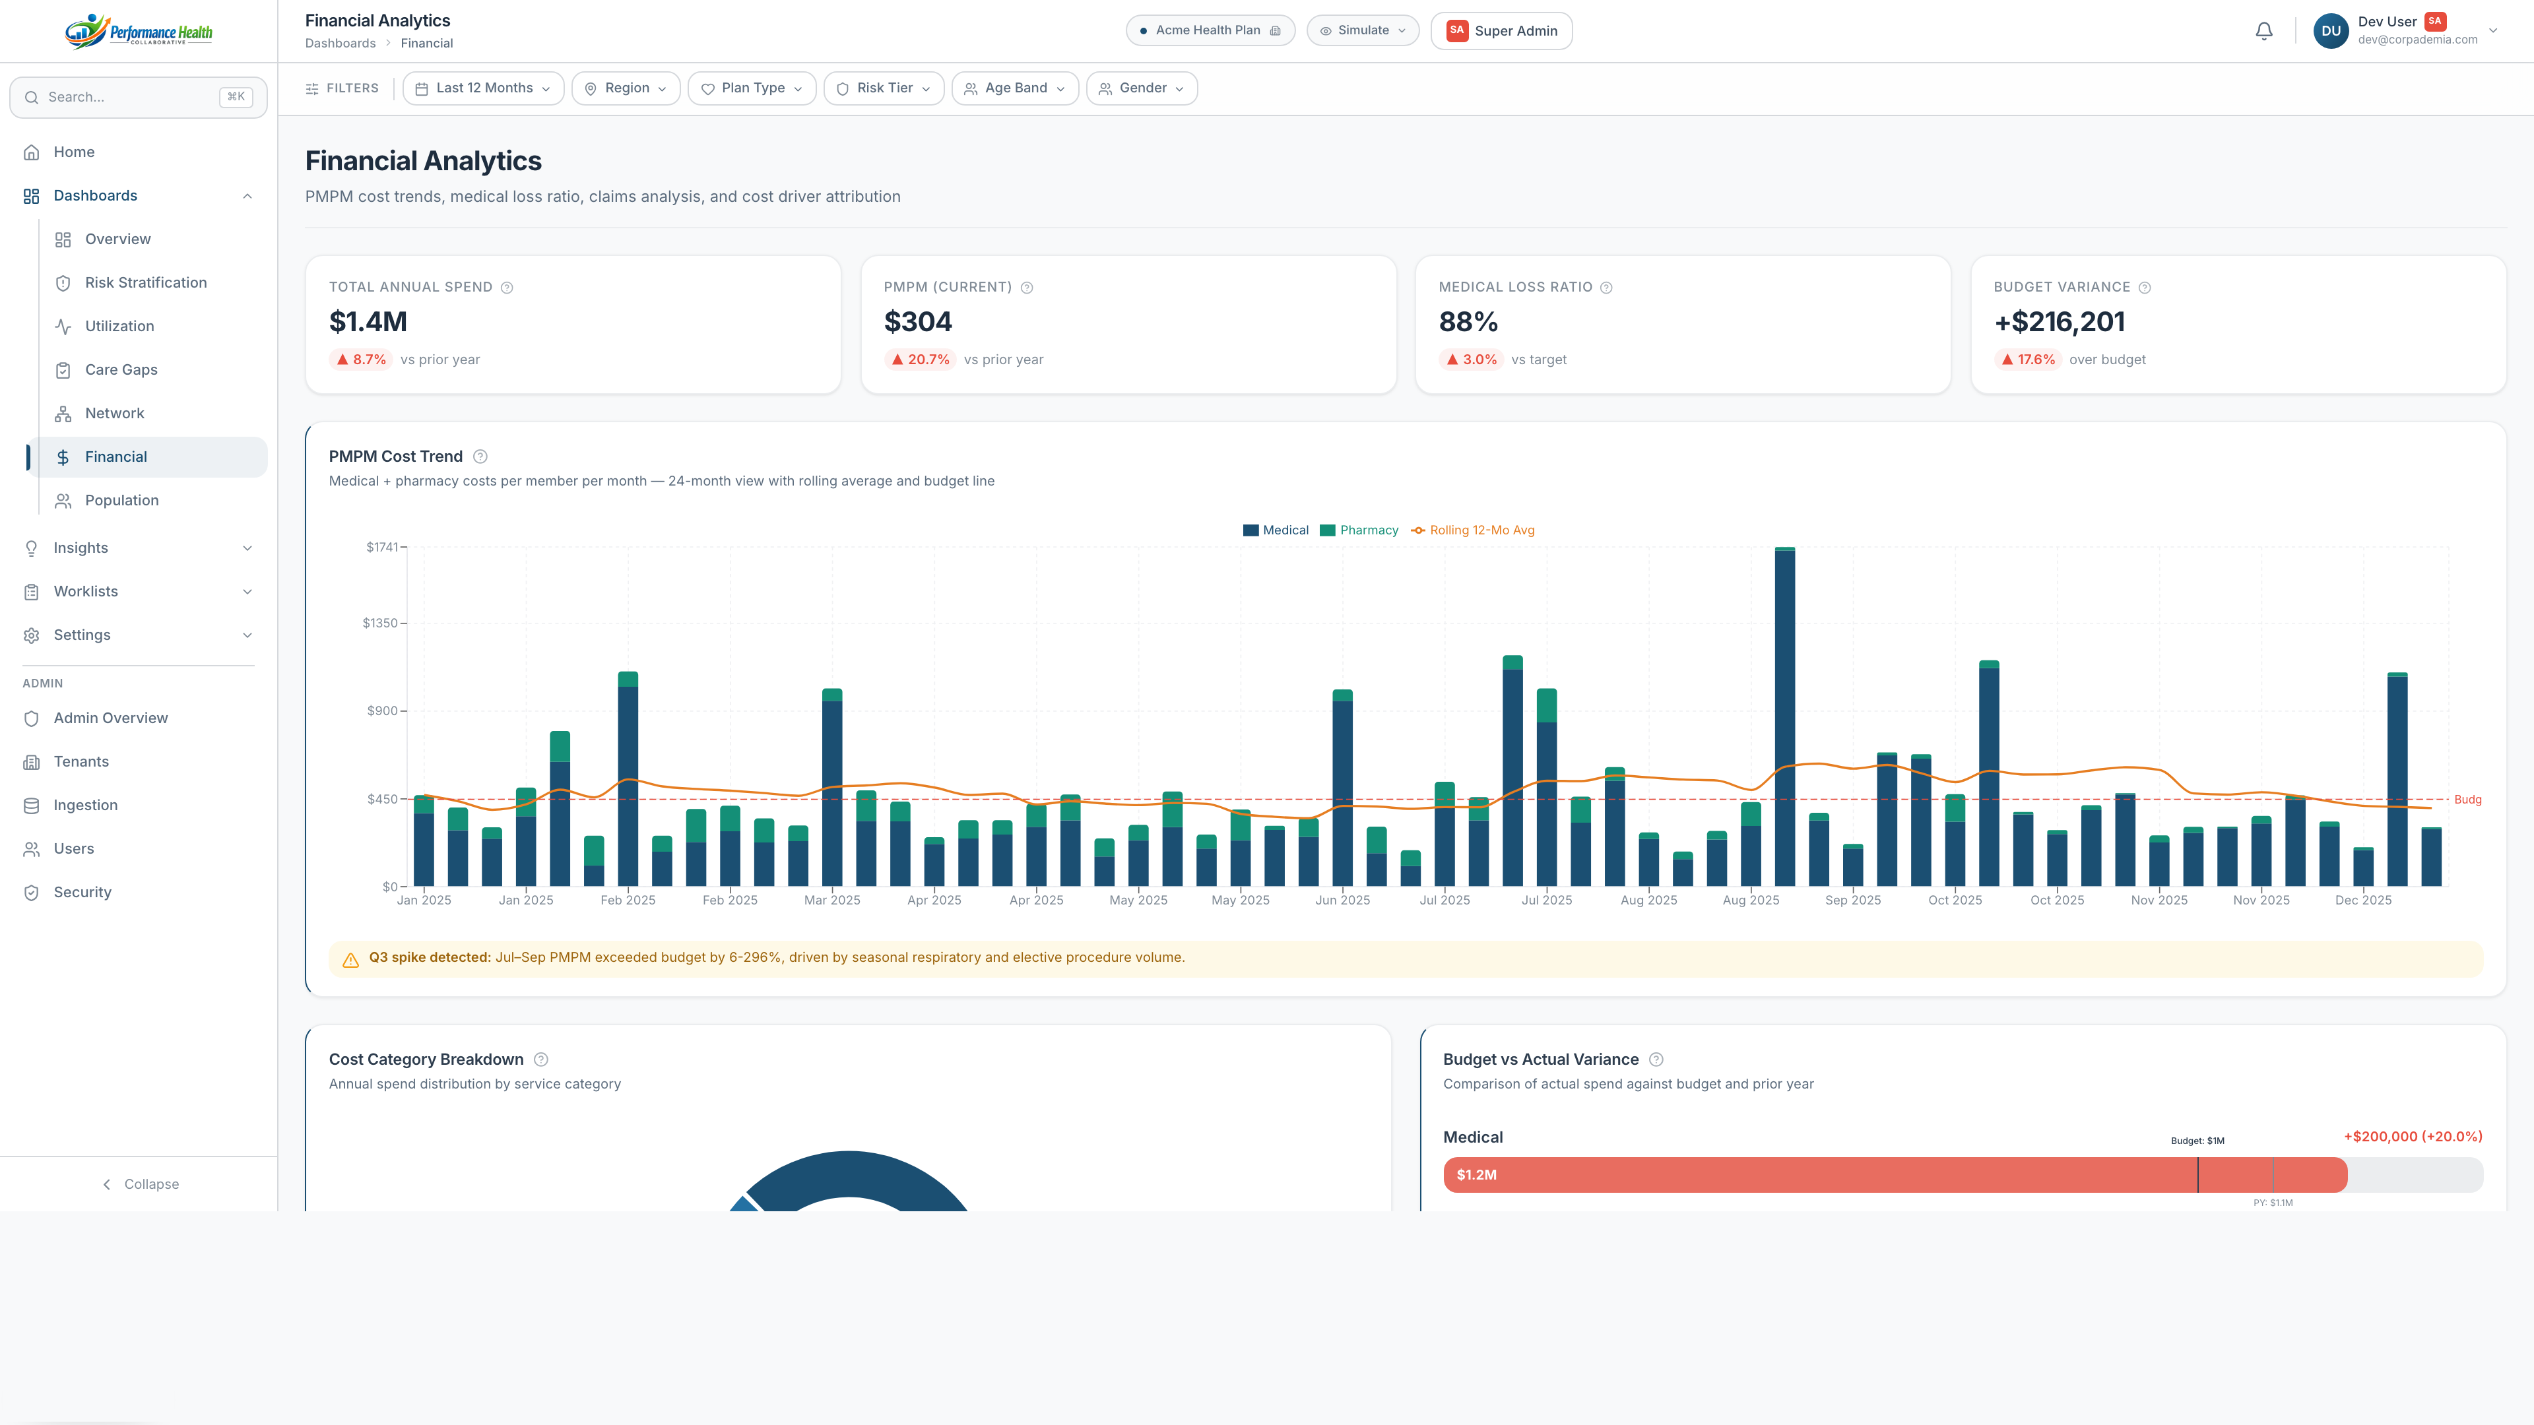Click the Risk Stratification shield icon
2534x1425 pixels.
[x=63, y=283]
